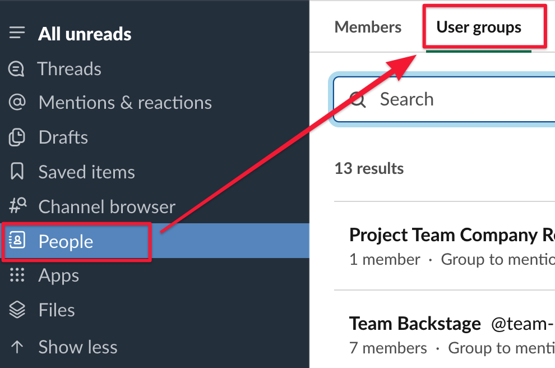Image resolution: width=555 pixels, height=368 pixels.
Task: Select the Saved items entry
Action: coord(86,172)
